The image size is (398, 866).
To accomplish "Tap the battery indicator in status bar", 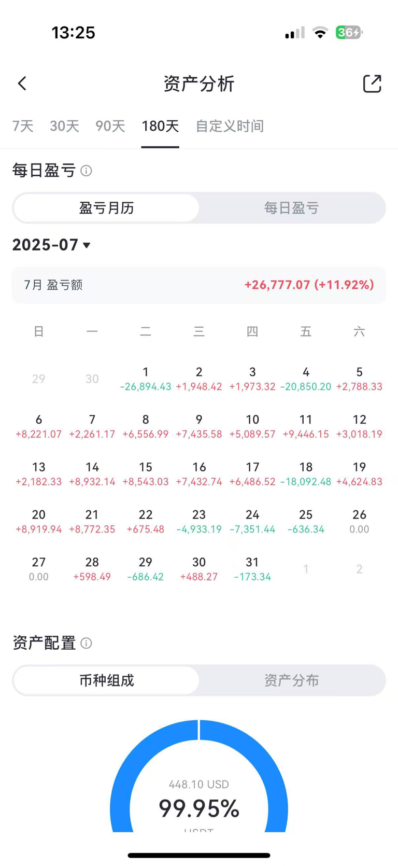I will [349, 33].
